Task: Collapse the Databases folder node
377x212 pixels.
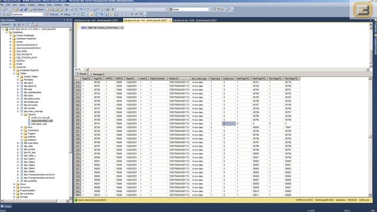Action: (x=6, y=32)
